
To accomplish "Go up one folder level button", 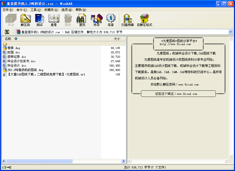I will tap(7, 32).
